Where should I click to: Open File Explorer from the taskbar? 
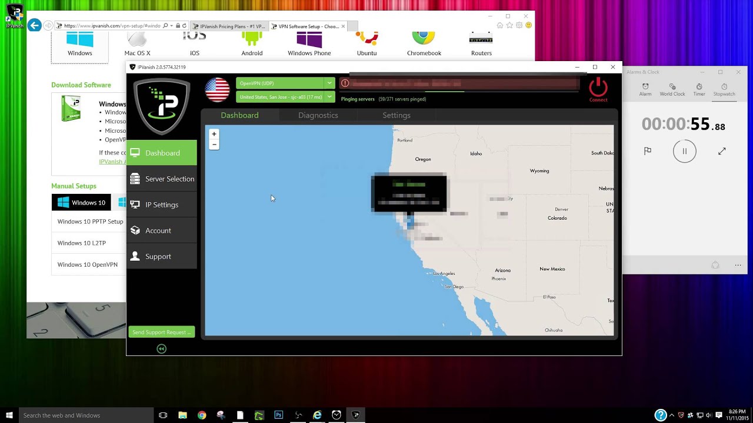(x=182, y=415)
